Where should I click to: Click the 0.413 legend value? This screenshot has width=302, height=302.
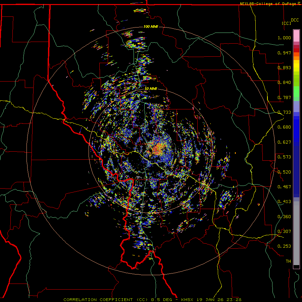tap(284, 201)
